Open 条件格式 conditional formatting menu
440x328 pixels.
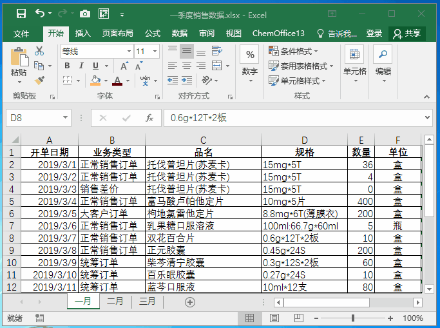(x=293, y=51)
